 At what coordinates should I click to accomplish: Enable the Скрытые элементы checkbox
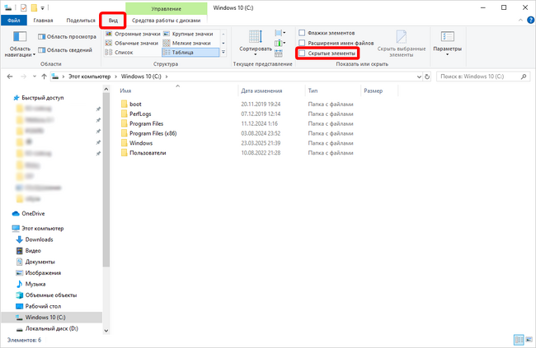(302, 53)
